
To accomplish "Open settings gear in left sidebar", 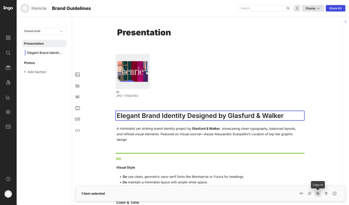I will pyautogui.click(x=8, y=112).
